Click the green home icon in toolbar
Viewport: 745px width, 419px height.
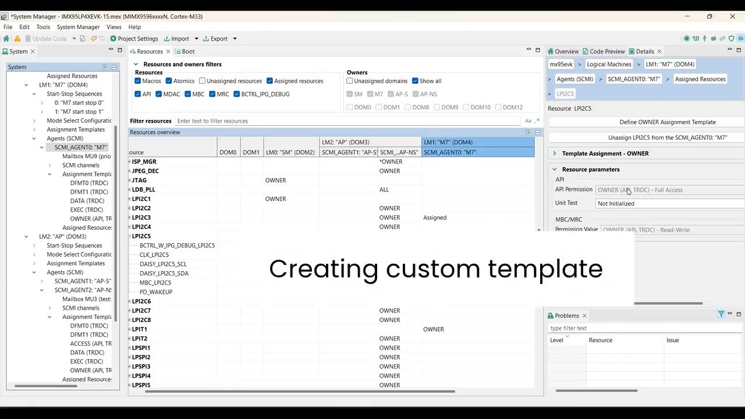[x=6, y=38]
